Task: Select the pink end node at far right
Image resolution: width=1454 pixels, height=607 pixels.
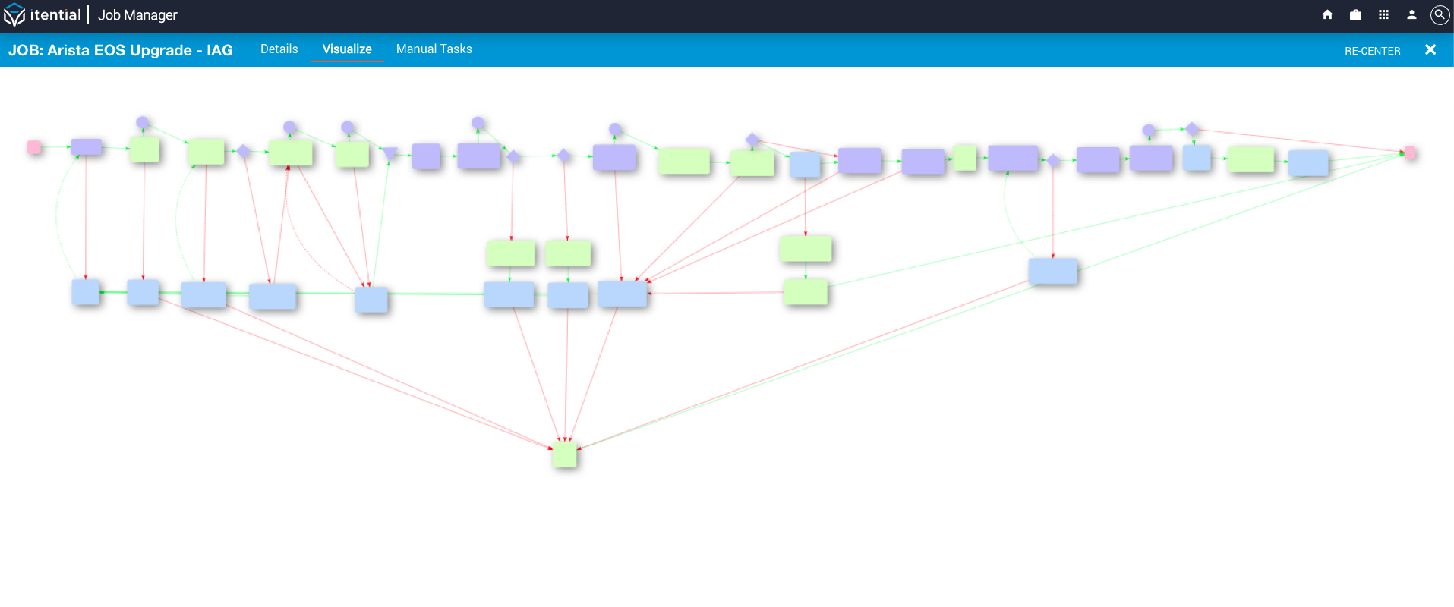Action: pos(1409,153)
